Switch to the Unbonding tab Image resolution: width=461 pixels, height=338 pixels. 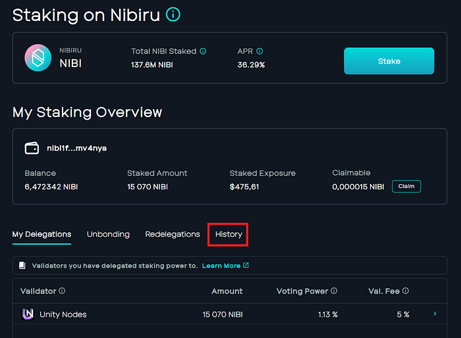[x=108, y=234]
